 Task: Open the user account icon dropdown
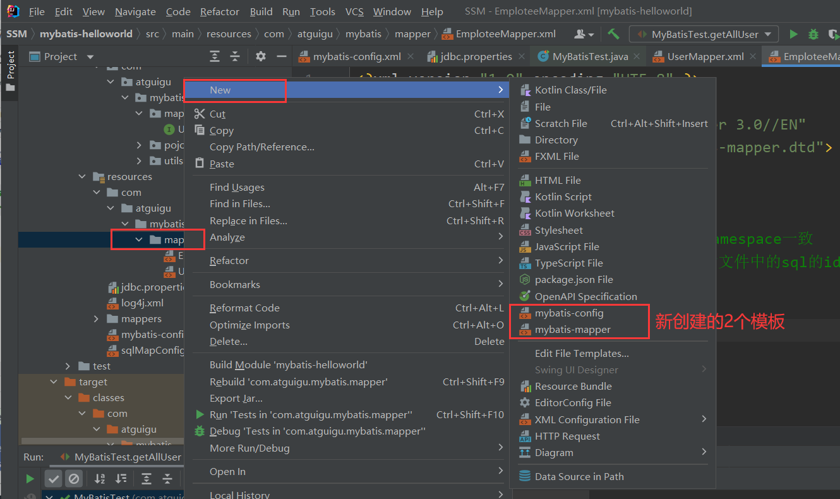coord(584,34)
